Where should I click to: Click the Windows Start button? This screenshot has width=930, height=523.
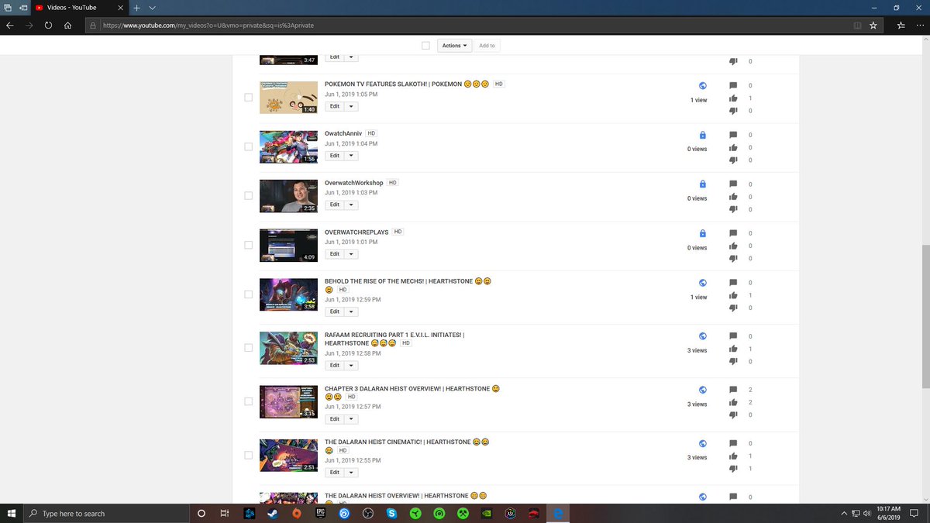click(x=12, y=513)
